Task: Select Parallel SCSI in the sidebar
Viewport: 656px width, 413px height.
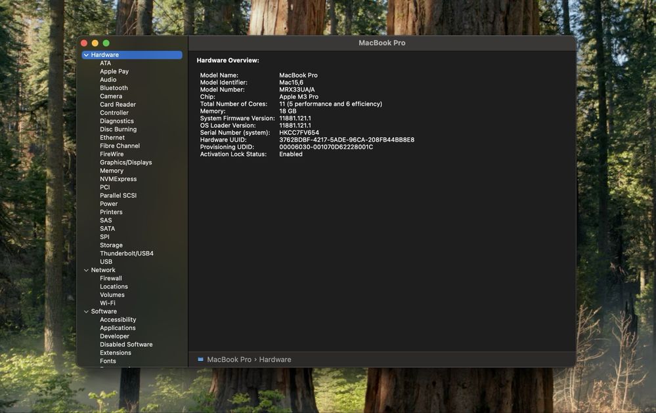Action: tap(118, 195)
